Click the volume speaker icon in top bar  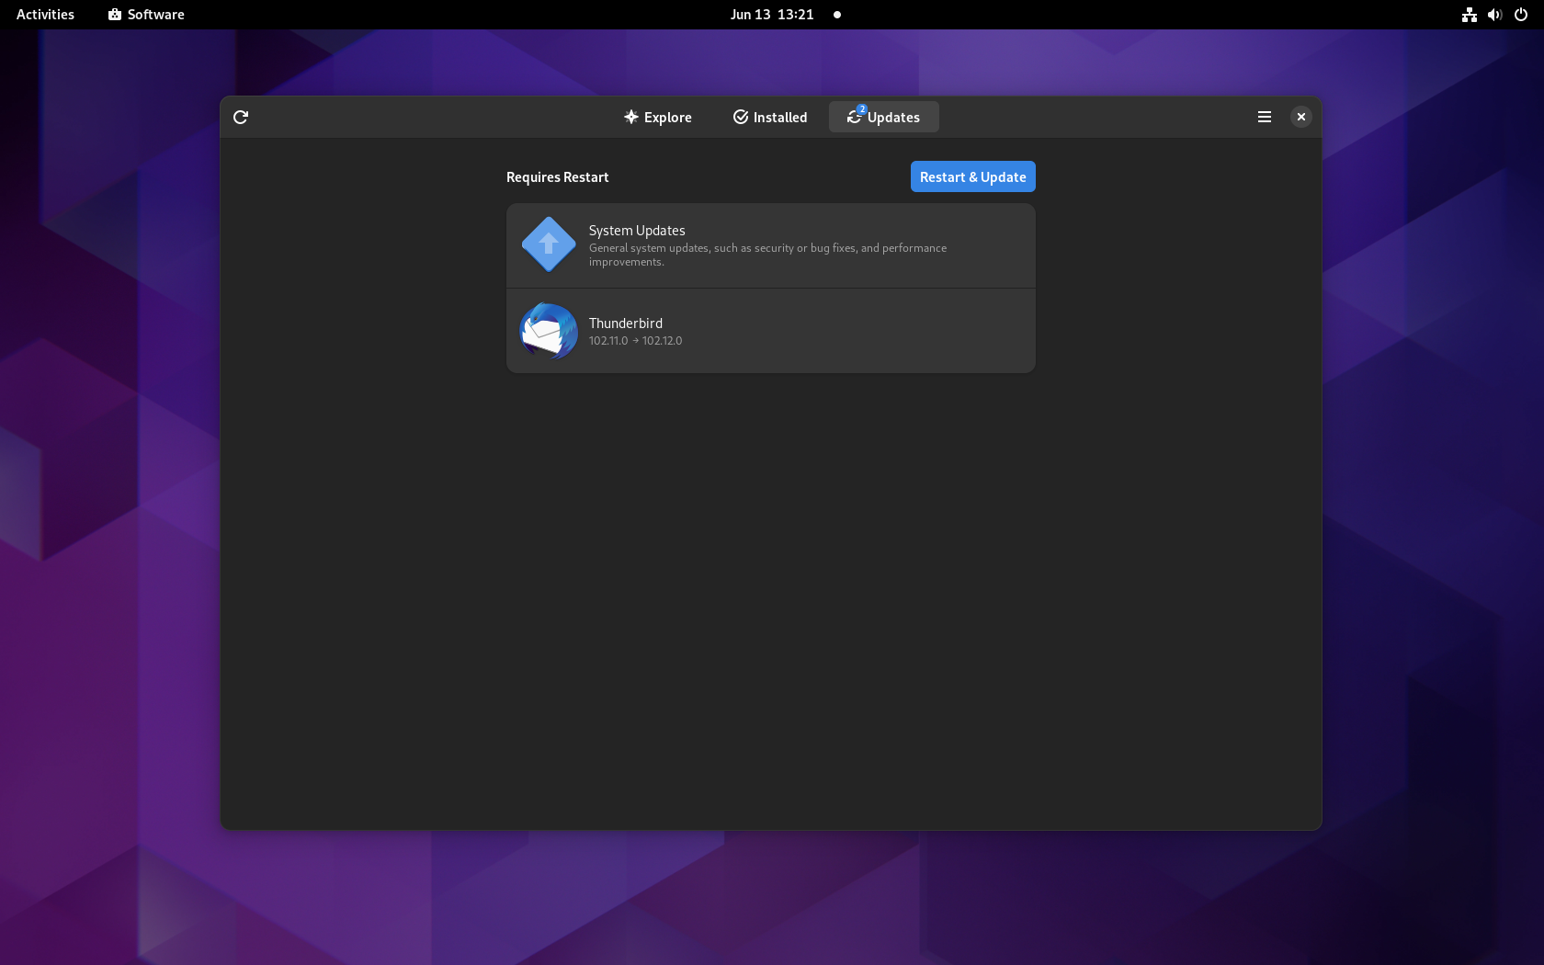(1495, 15)
